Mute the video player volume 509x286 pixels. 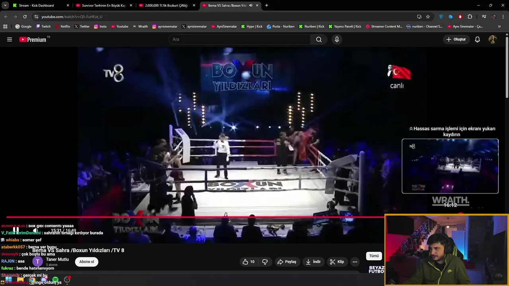(35, 230)
